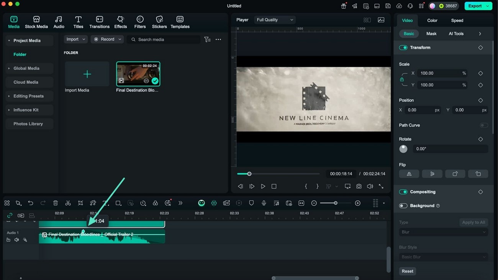This screenshot has height=280, width=498.
Task: Open the Speed tool in the timeline toolbar
Action: [143, 203]
